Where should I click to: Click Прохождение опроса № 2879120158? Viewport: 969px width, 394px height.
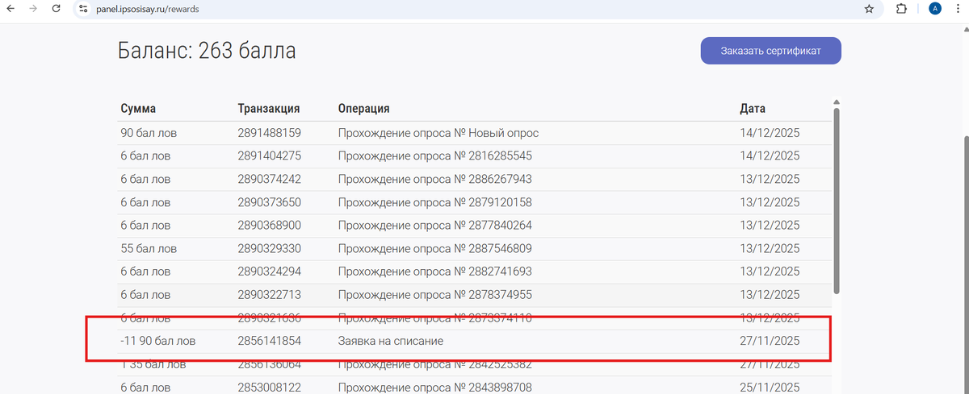pyautogui.click(x=434, y=202)
